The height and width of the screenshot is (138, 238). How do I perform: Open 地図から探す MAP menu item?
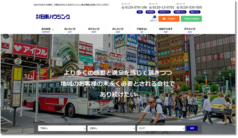165,30
